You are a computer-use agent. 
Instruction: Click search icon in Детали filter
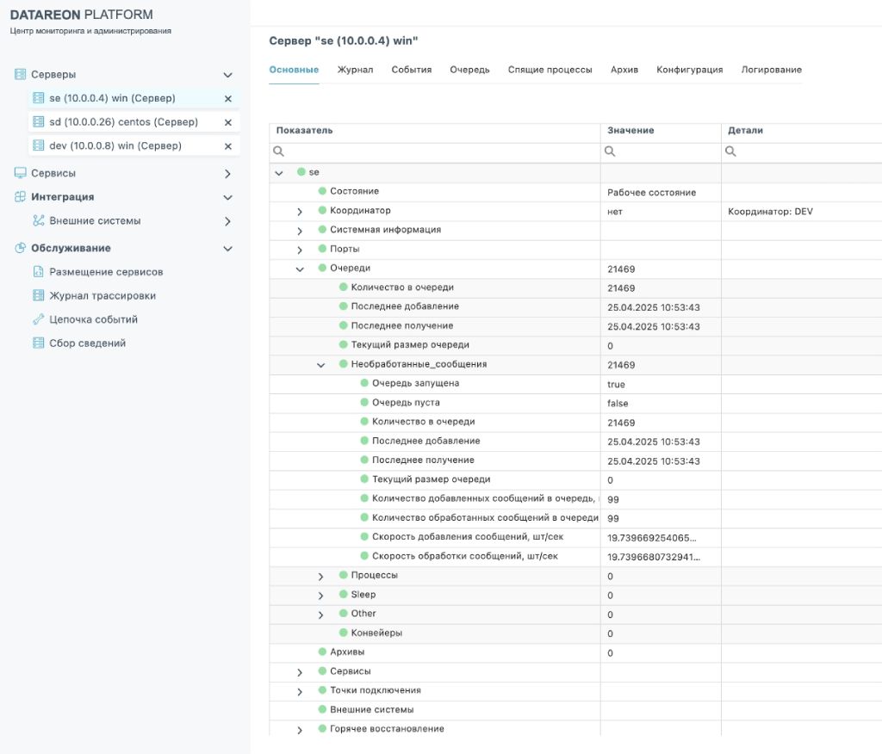(730, 151)
